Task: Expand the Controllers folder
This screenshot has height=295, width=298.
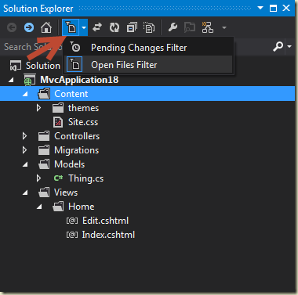Action: 24,136
